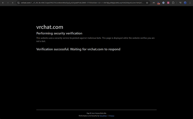Open the owl-face extension icon
193x119 pixels.
click(x=154, y=3)
